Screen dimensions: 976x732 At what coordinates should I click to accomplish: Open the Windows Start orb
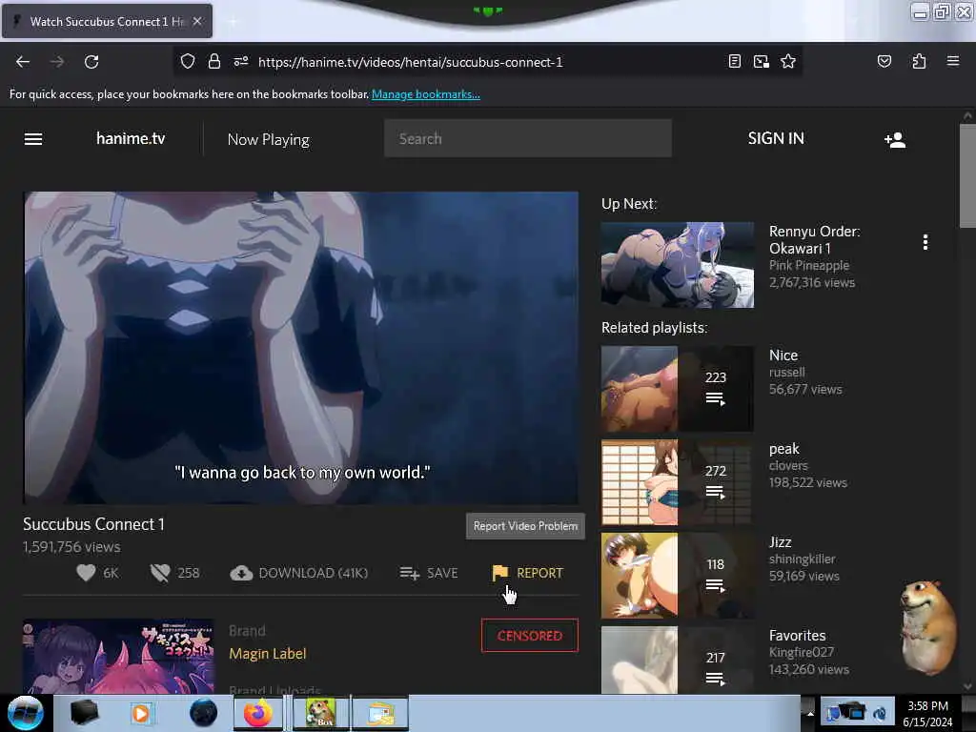click(26, 713)
